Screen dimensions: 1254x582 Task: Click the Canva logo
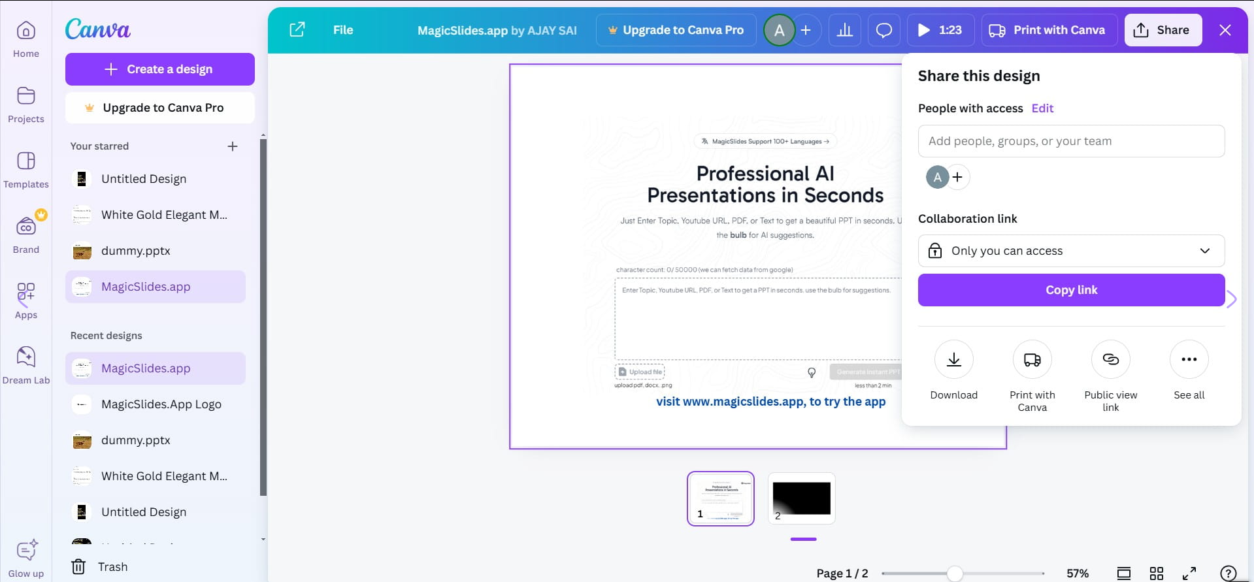click(x=97, y=29)
